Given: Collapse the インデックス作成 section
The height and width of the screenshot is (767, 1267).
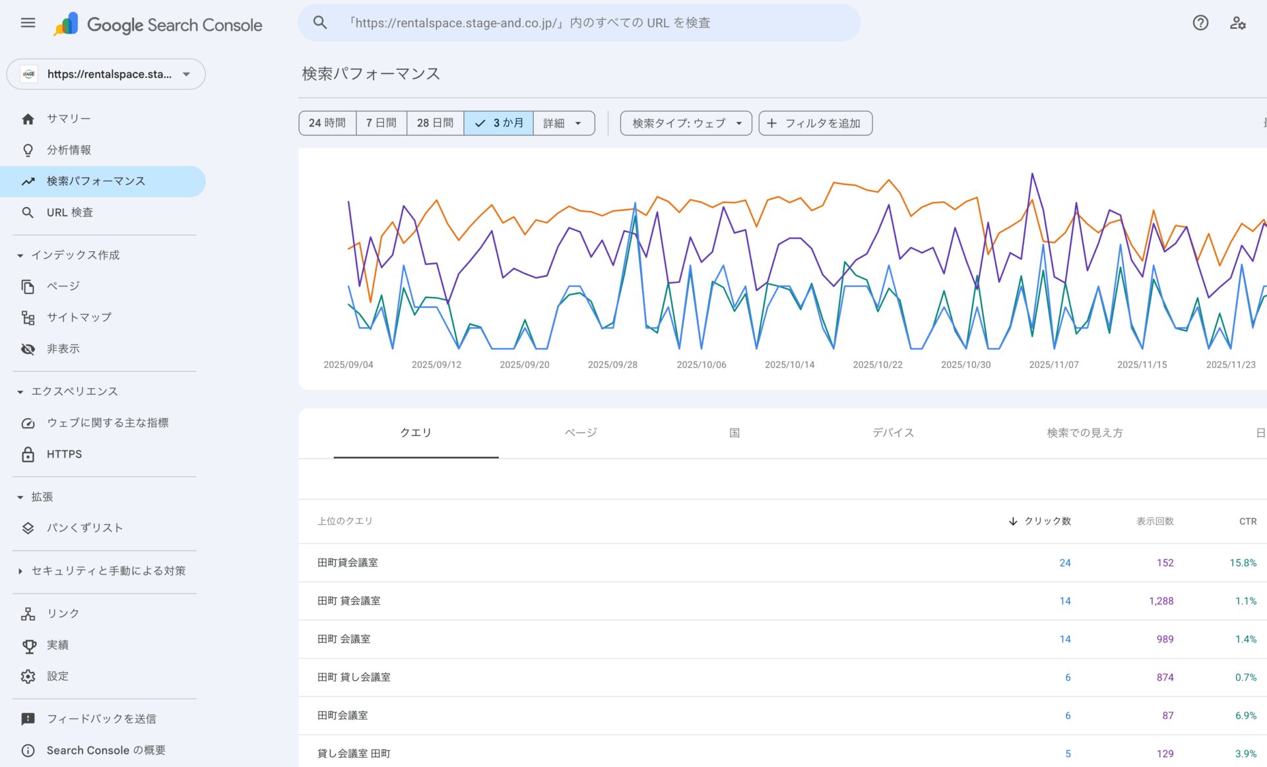Looking at the screenshot, I should click(20, 255).
